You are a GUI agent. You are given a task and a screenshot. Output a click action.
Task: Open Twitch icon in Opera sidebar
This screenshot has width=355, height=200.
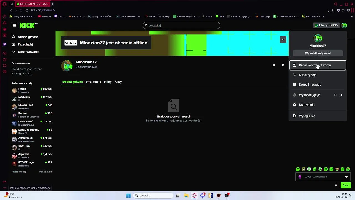(4, 44)
